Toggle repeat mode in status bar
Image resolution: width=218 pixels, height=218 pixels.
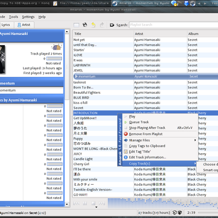point(174,213)
